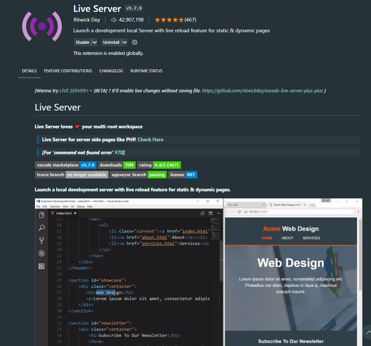
Task: Open issue #78 link
Action: [x=119, y=153]
